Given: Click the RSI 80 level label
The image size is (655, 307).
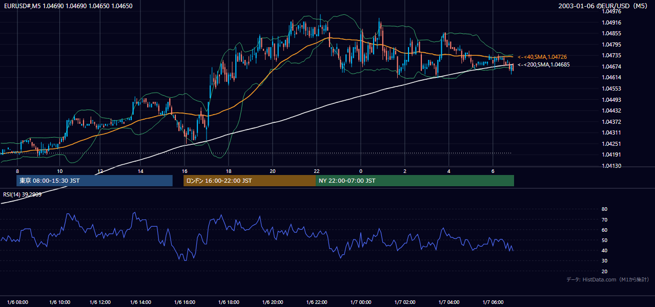Looking at the screenshot, I should point(604,209).
